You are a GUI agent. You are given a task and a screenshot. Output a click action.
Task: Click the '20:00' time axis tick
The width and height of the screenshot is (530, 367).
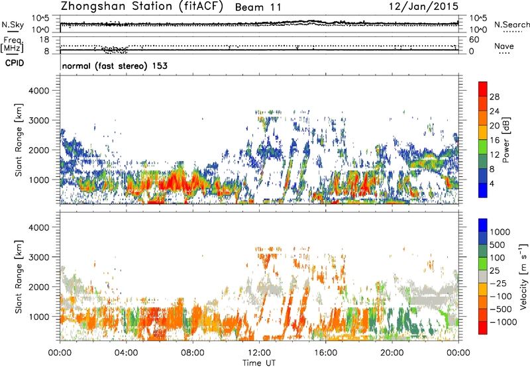pos(392,353)
